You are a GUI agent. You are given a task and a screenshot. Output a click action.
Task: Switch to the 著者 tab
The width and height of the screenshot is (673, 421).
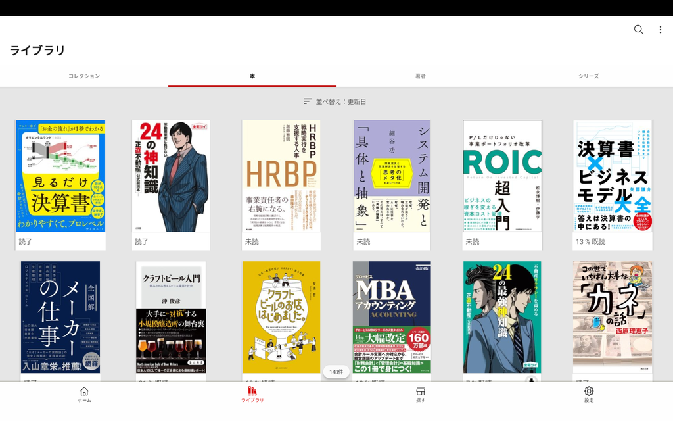pos(421,76)
